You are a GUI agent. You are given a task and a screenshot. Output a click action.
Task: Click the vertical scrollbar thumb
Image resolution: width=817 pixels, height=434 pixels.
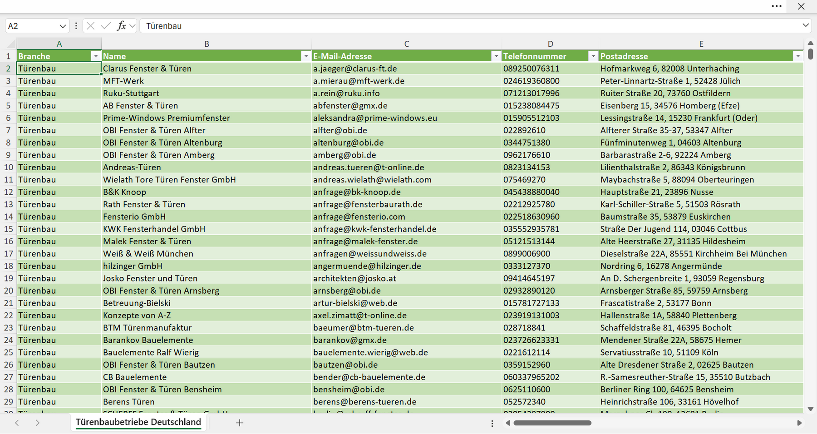point(811,54)
